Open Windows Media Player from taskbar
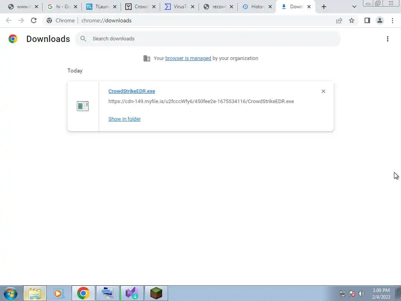Viewport: 401px width, 301px height. (x=59, y=293)
